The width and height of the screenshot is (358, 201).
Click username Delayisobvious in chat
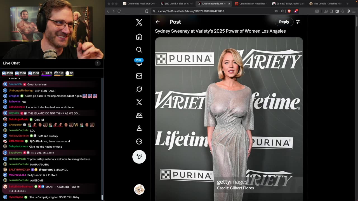(18, 147)
